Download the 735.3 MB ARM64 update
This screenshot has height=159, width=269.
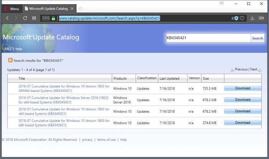(x=242, y=89)
